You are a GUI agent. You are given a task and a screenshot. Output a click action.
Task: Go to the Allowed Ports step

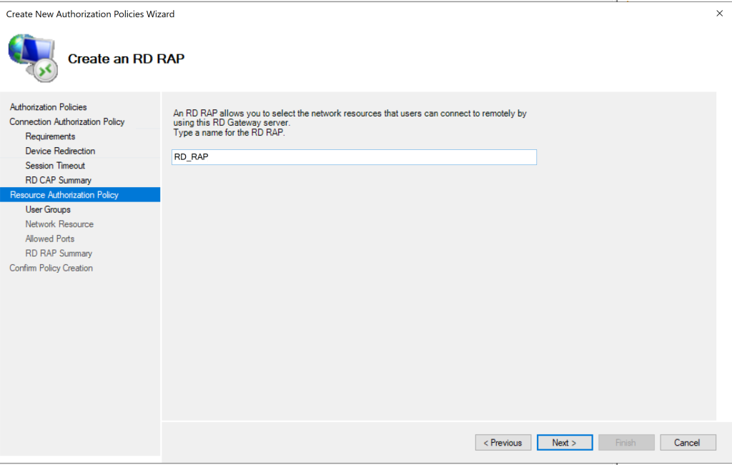coord(50,239)
